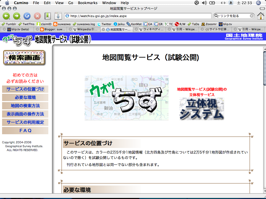The height and width of the screenshot is (199, 266).
Task: Open the TC bookmark
Action: [x=169, y=24]
